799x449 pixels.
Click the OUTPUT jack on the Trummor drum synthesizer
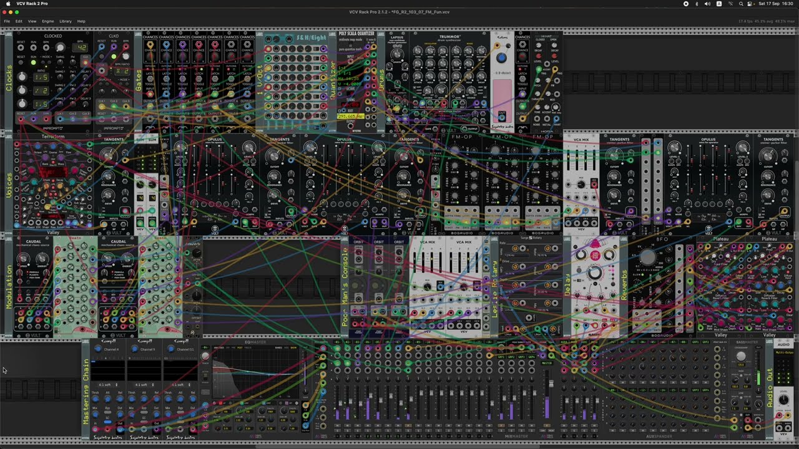coord(464,128)
